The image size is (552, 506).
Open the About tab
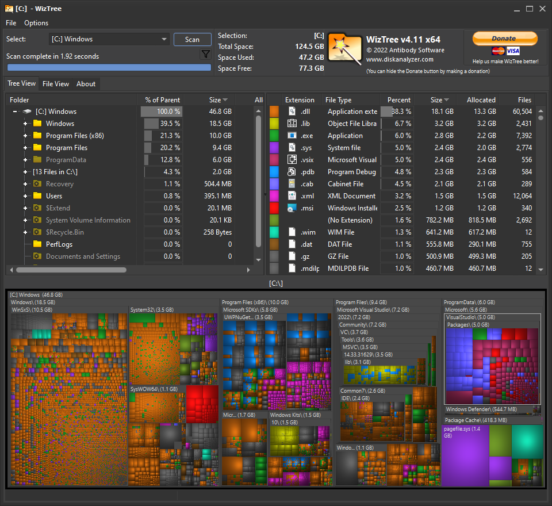coord(86,83)
